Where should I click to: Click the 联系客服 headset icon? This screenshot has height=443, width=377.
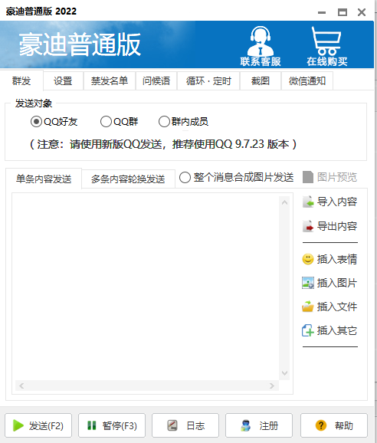260,41
